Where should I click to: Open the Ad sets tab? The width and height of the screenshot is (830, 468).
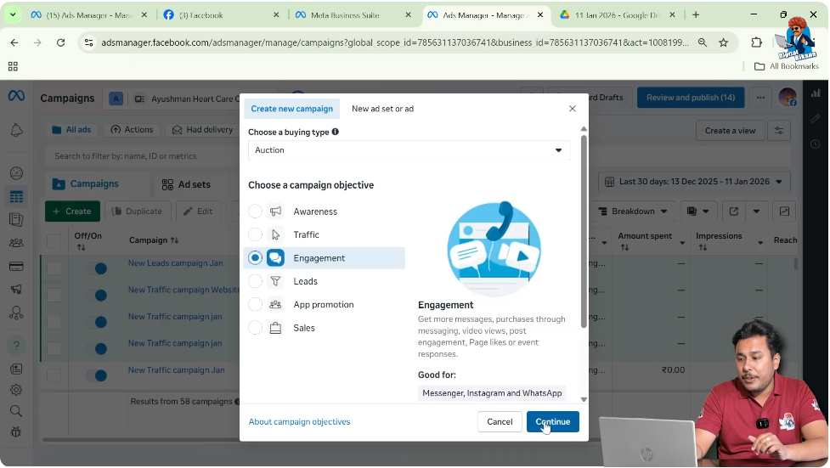186,184
